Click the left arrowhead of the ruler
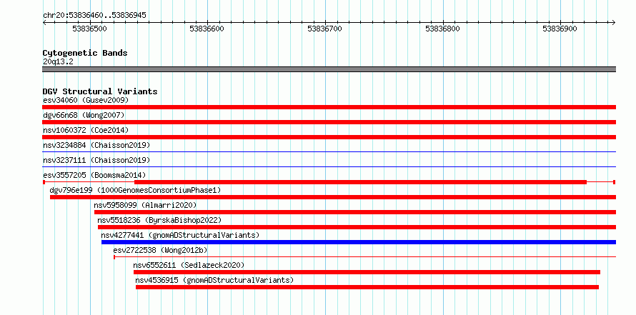Viewport: 636px width, 315px height. (44, 23)
